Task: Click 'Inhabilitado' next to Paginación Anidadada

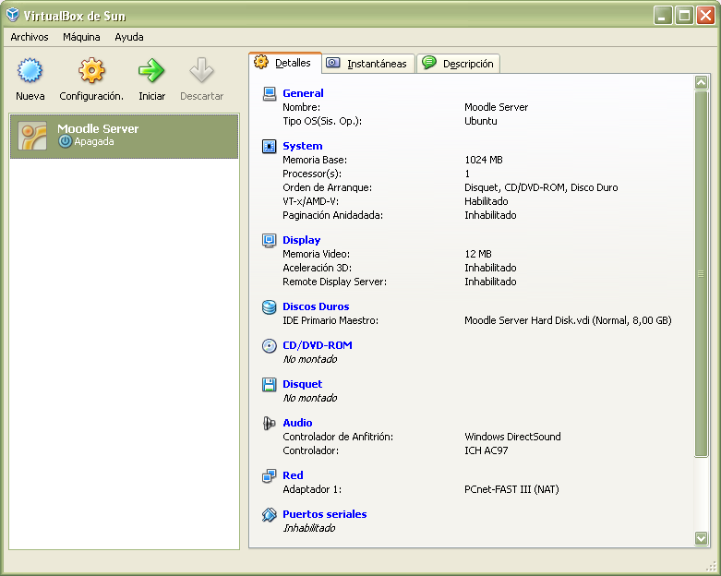Action: point(490,215)
